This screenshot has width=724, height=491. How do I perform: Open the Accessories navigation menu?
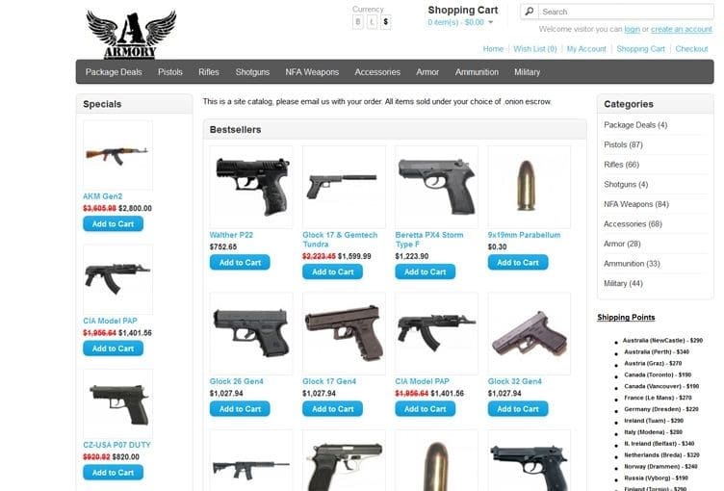(x=377, y=72)
